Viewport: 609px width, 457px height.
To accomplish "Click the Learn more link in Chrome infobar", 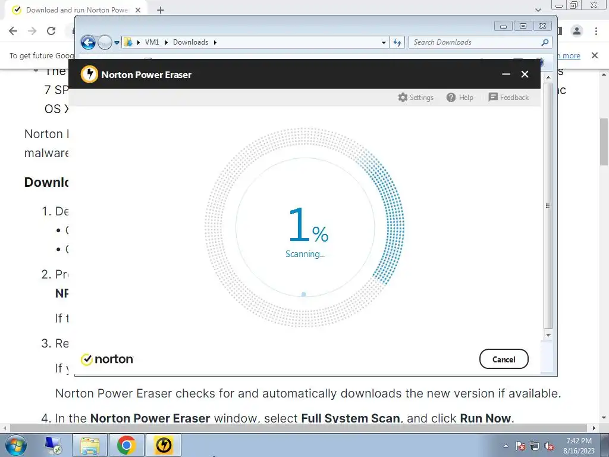I will tap(569, 55).
